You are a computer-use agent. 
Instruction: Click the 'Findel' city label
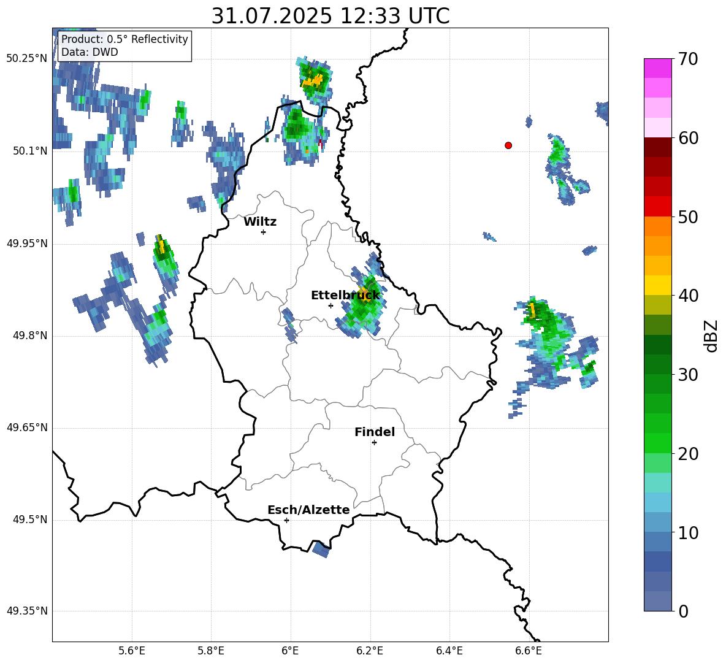[375, 432]
